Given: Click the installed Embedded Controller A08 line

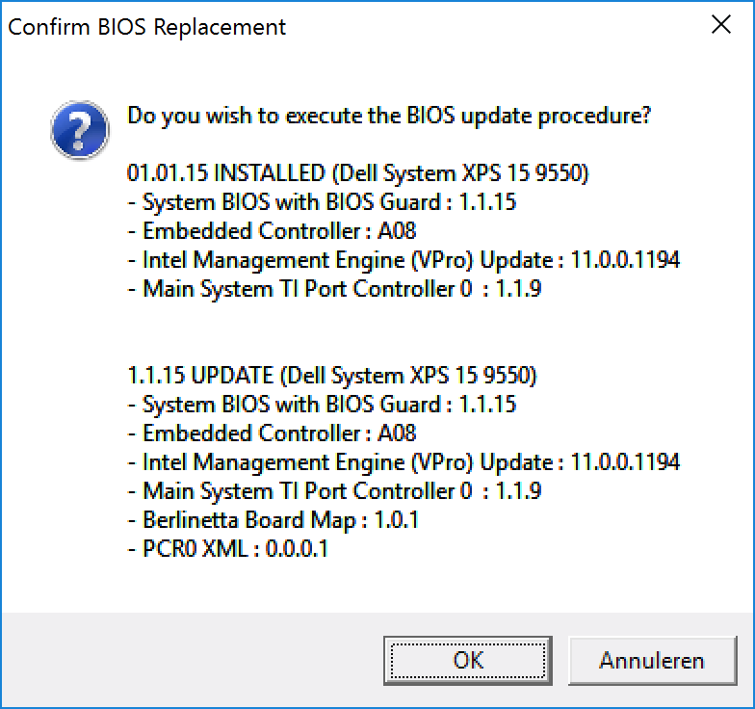Looking at the screenshot, I should [x=272, y=231].
